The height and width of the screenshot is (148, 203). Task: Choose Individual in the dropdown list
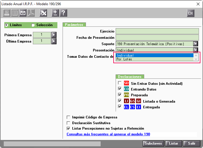point(155,55)
